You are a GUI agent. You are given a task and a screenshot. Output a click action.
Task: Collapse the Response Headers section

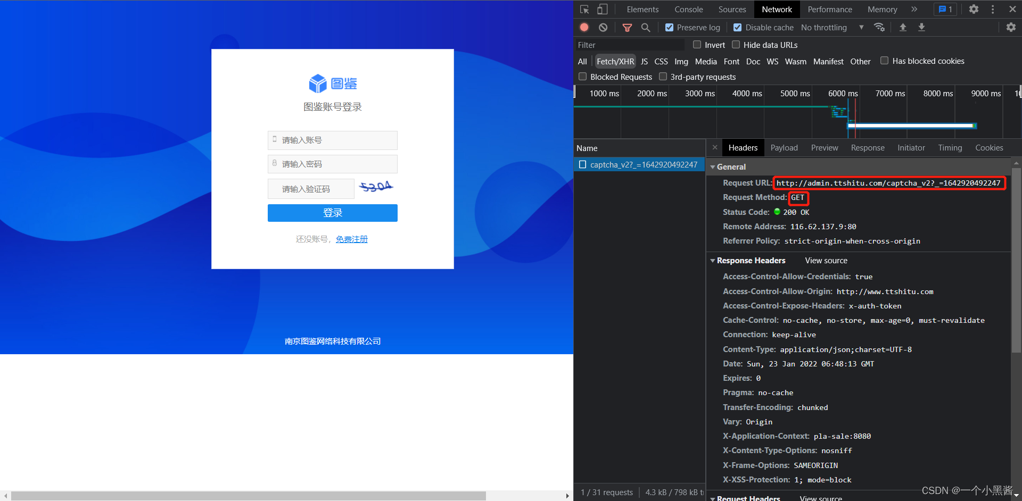pyautogui.click(x=713, y=261)
